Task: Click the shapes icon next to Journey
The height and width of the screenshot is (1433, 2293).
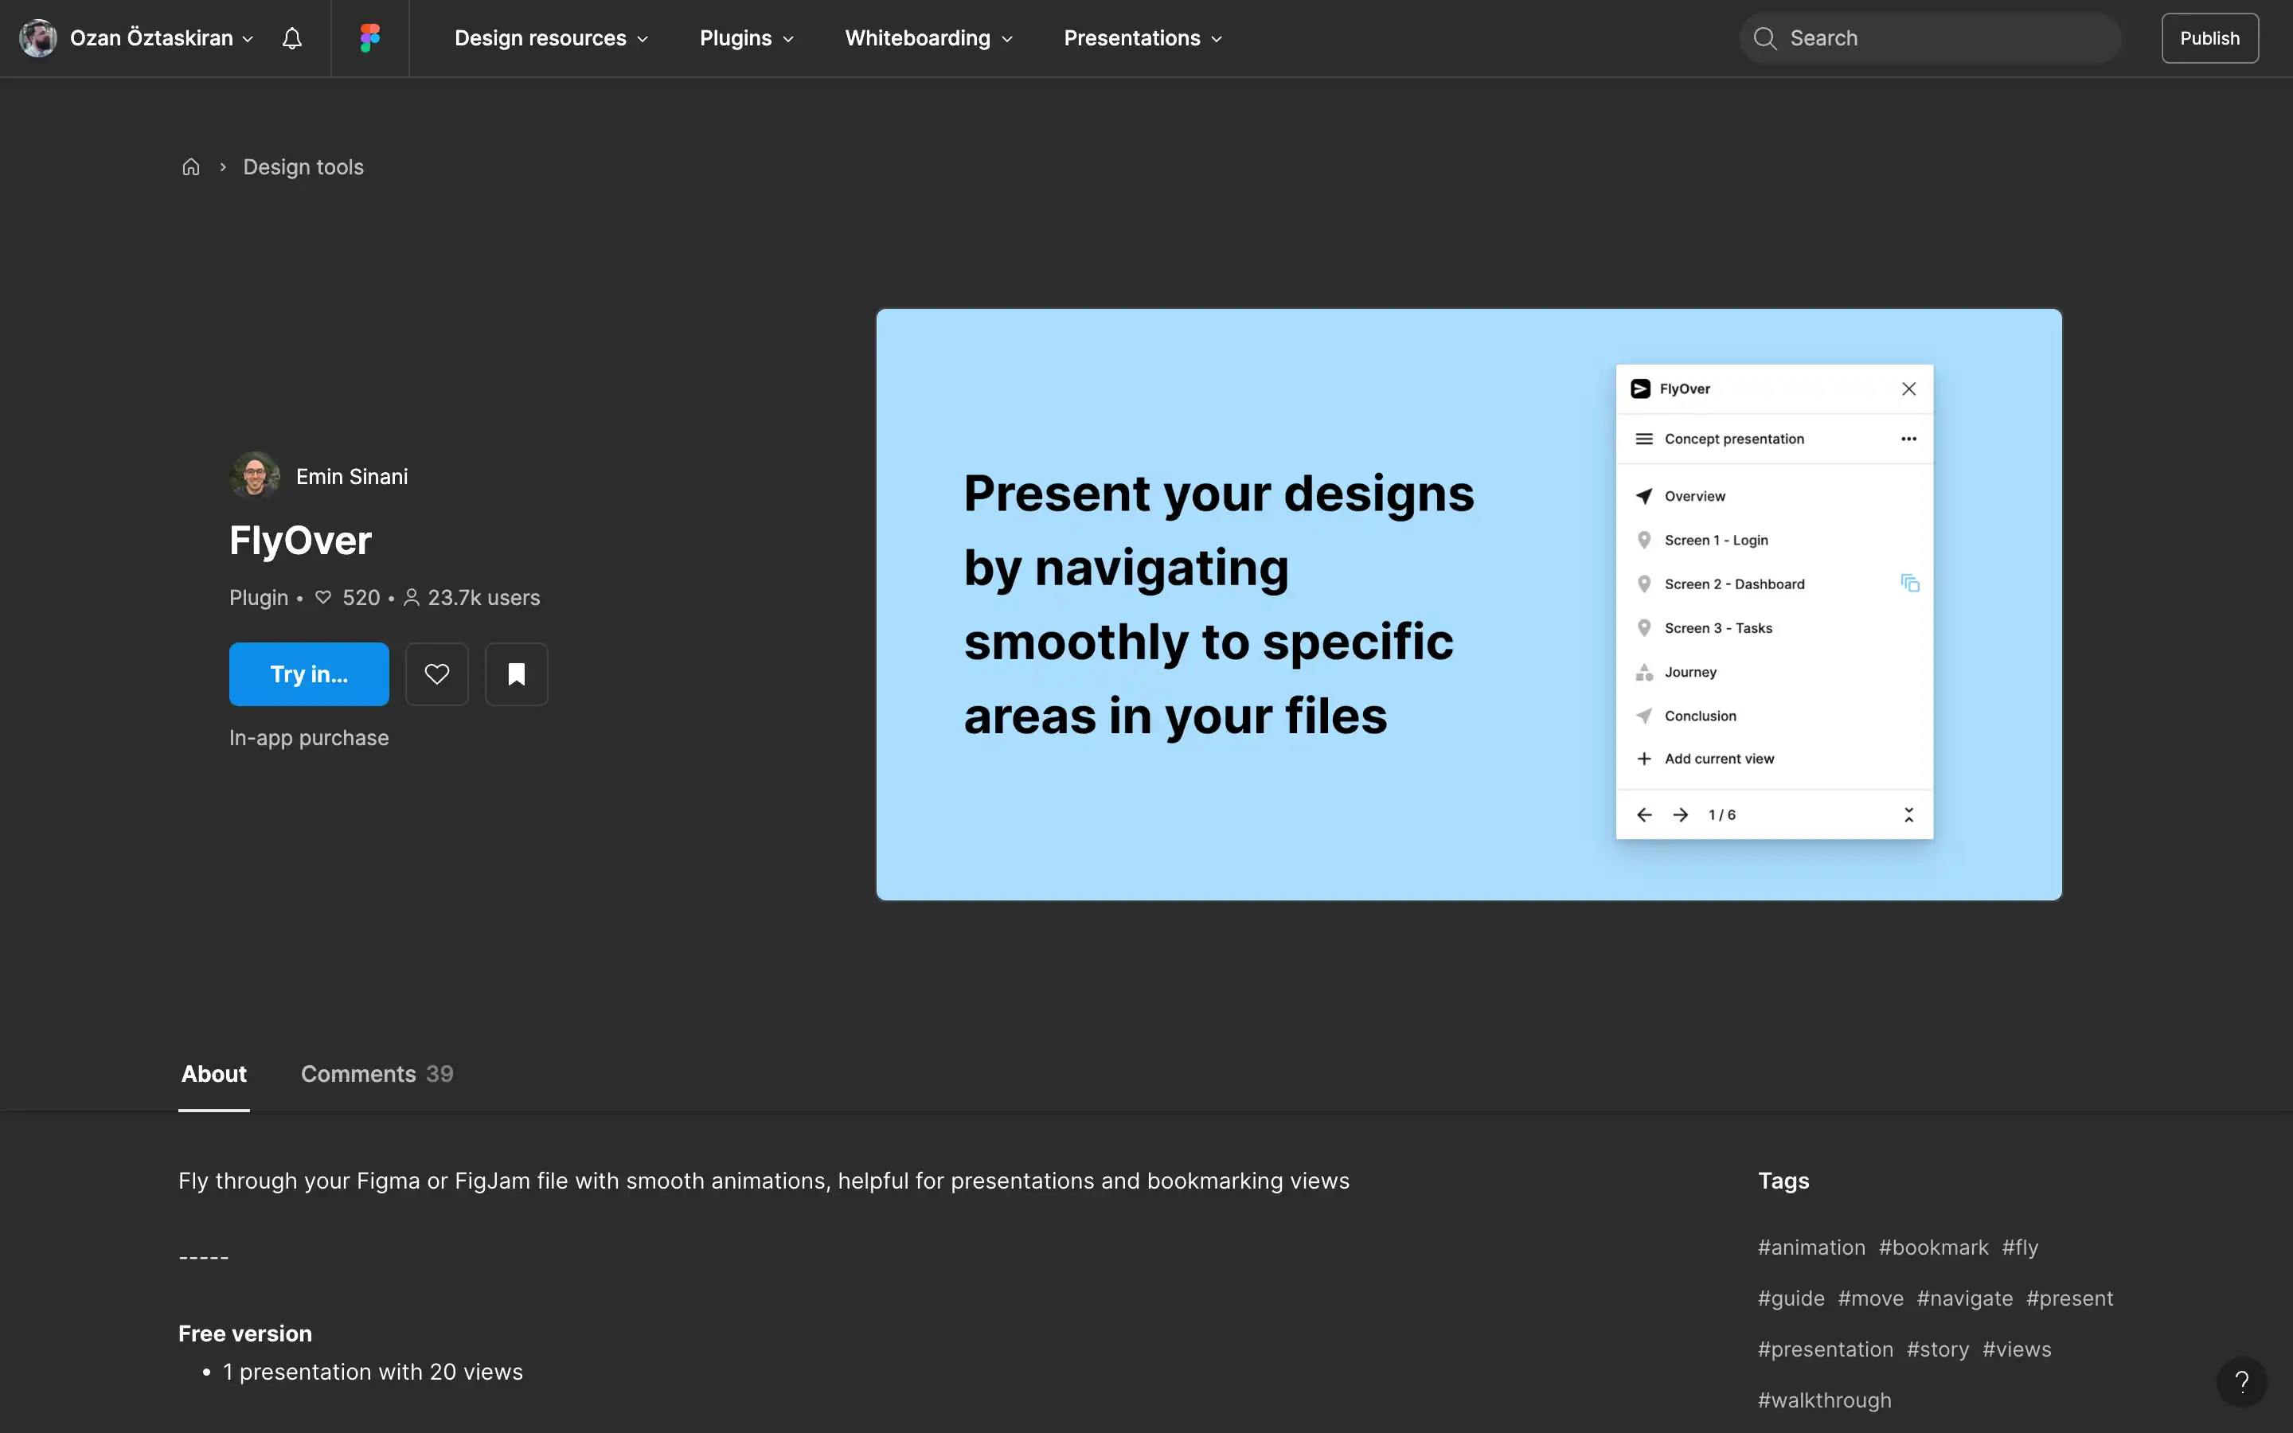Action: point(1644,672)
